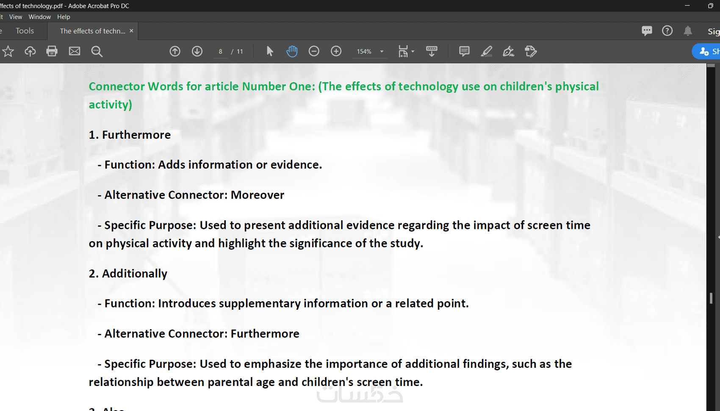Click the stamp tool icon

531,51
